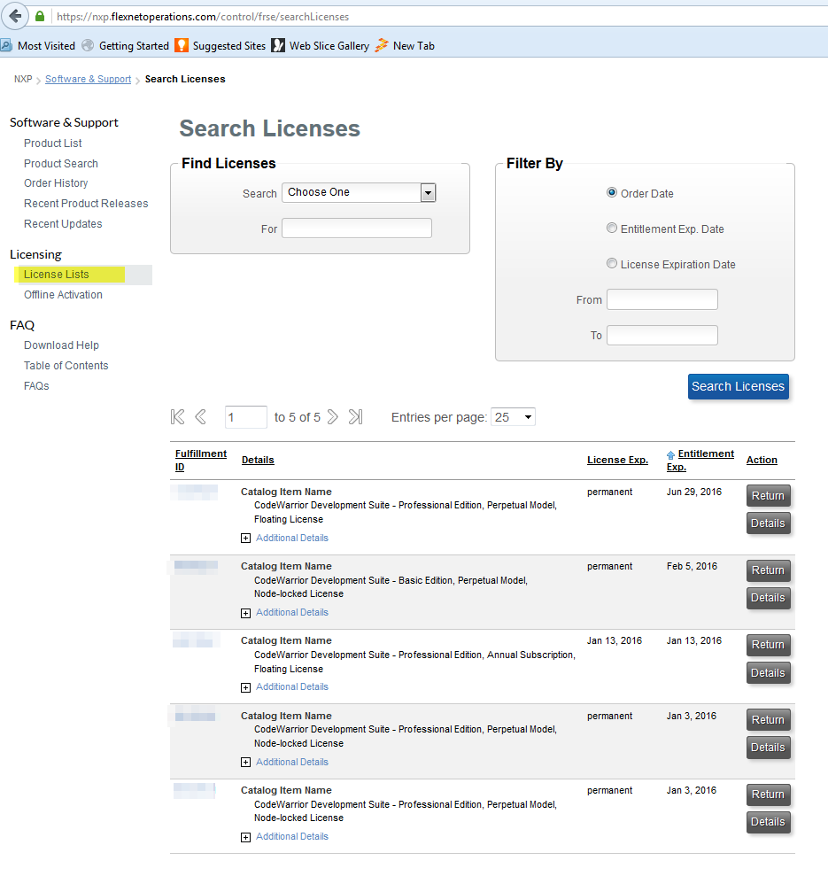Screen dimensions: 828x876
Task: Click the page number input box
Action: (246, 417)
